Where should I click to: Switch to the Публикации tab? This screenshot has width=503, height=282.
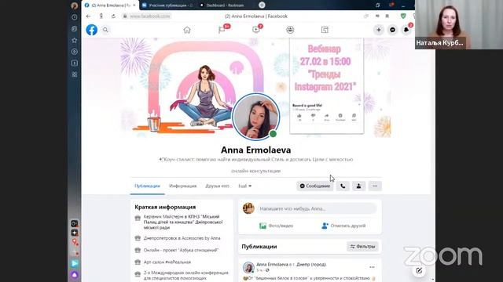pos(147,186)
